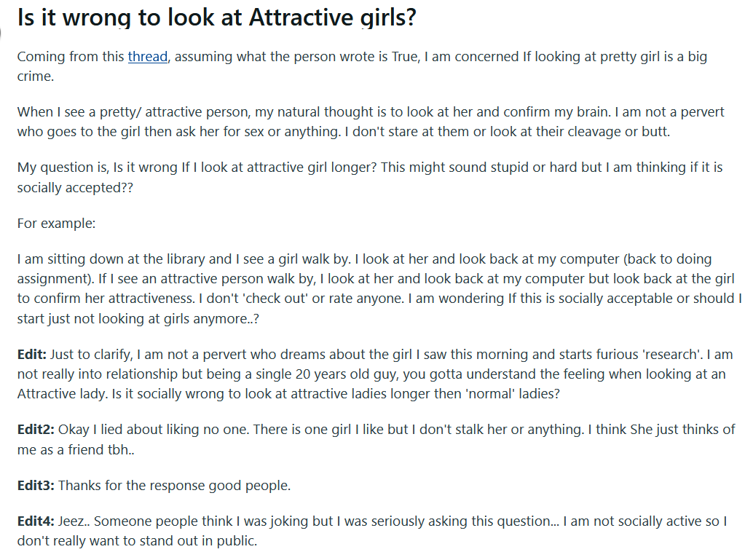Click the phrase "socially accepted??"
This screenshot has height=560, width=745.
pyautogui.click(x=75, y=188)
